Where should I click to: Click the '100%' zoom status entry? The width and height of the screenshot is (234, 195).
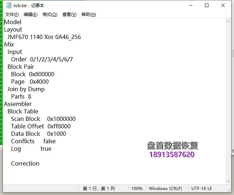click(x=137, y=189)
